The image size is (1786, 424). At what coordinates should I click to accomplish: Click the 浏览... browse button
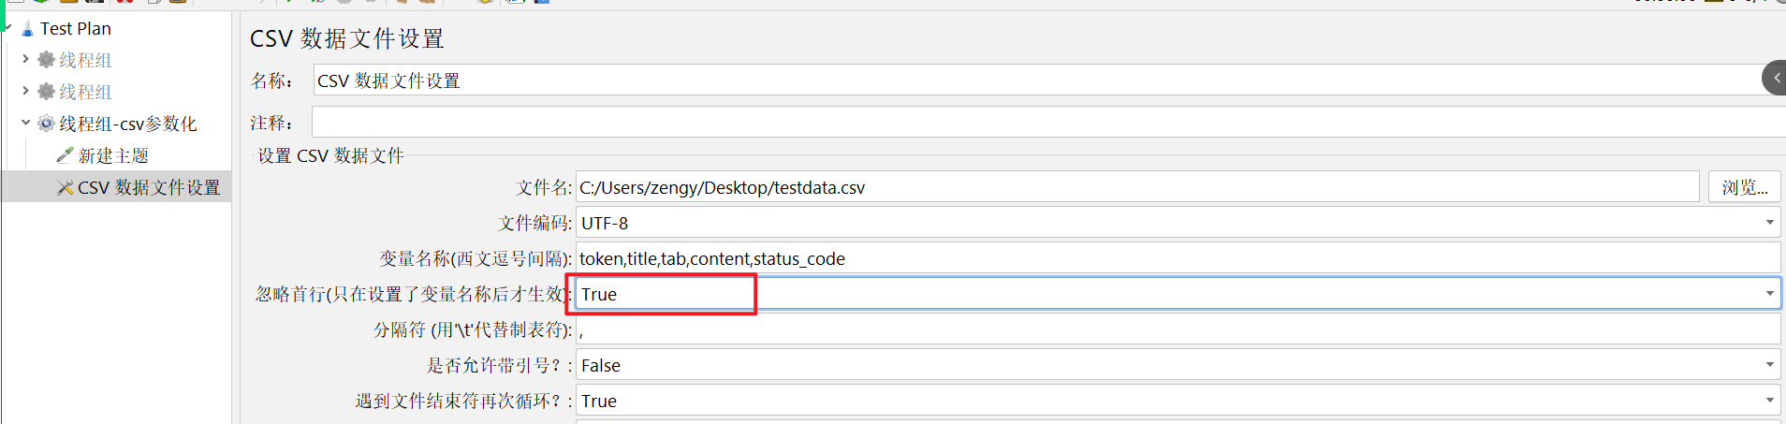coord(1744,187)
